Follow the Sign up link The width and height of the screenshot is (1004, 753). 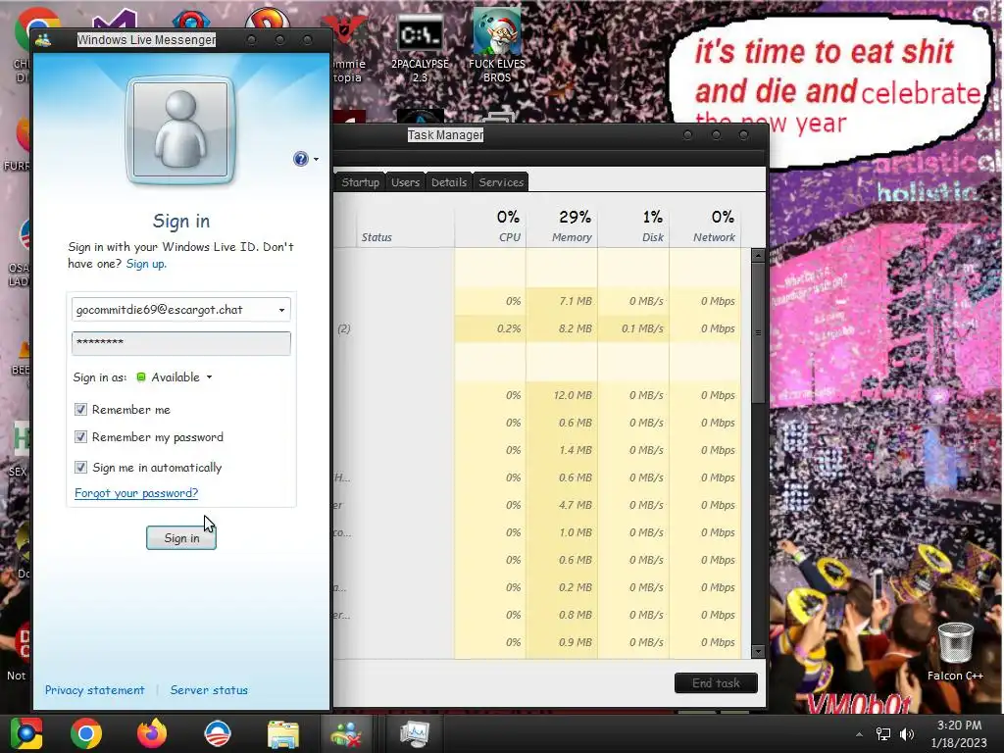[146, 264]
